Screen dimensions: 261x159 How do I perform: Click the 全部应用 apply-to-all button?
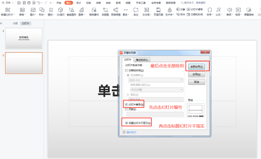pos(197,66)
